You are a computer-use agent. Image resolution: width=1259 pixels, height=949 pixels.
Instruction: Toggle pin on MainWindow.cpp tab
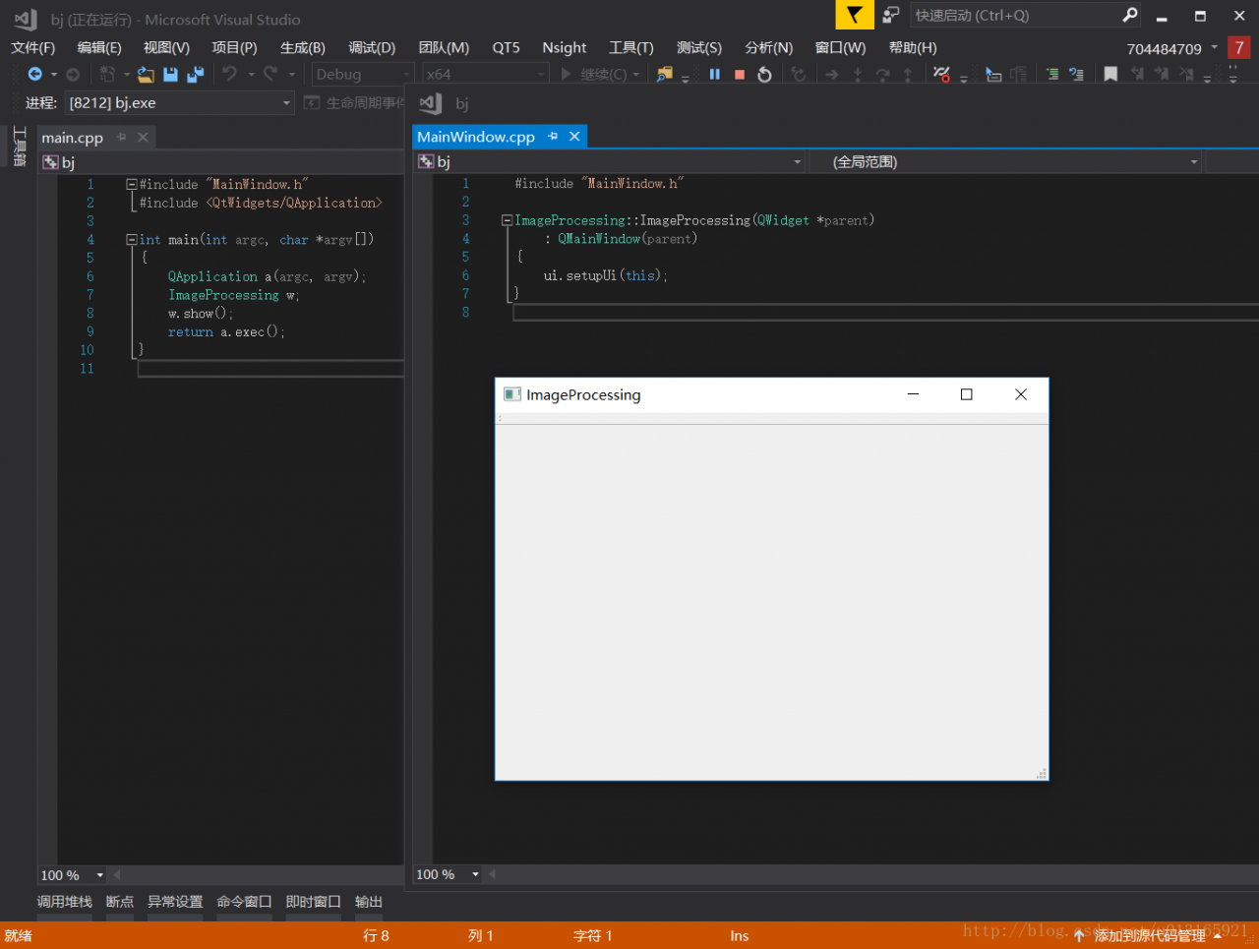click(x=553, y=137)
